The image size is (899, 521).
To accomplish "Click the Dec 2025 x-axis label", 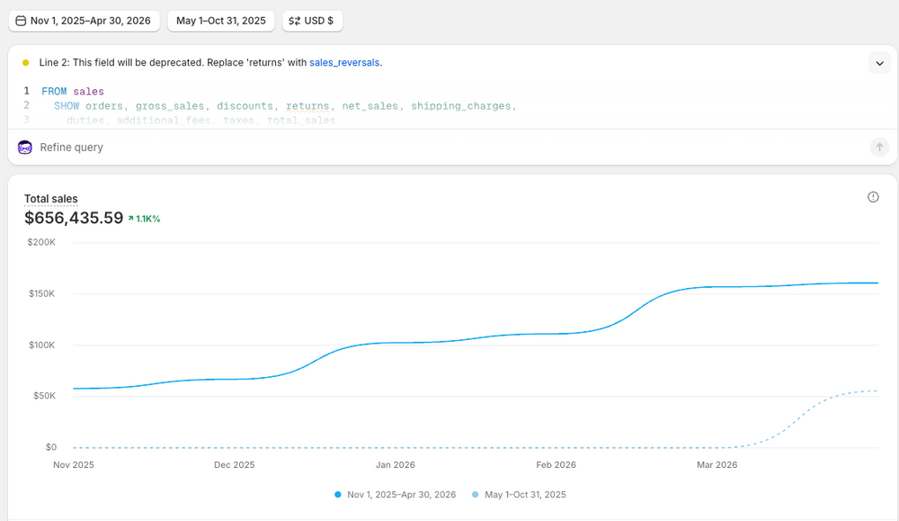I will click(235, 465).
